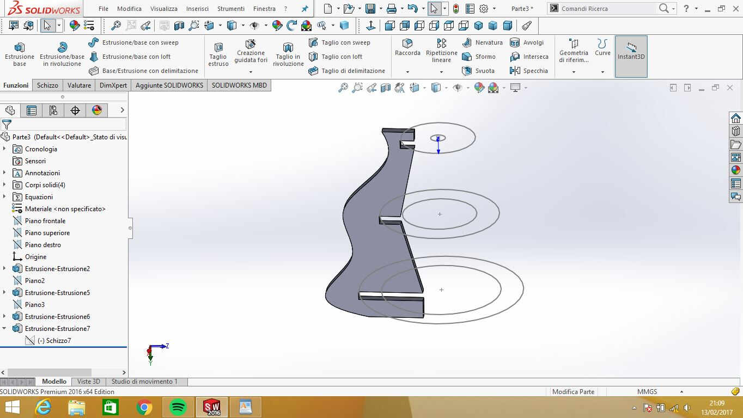Open Creazione guidata fori tool
Screen dimensions: 743x418
(x=251, y=52)
